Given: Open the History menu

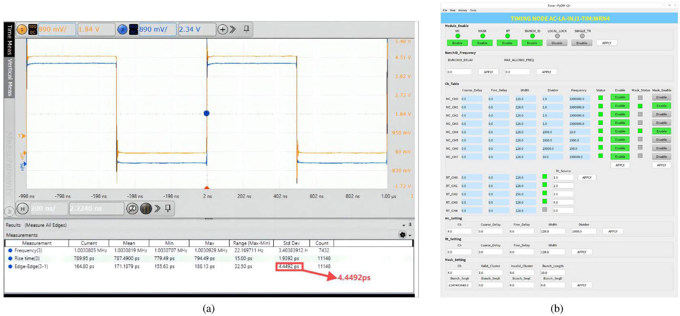Looking at the screenshot, I should pos(462,10).
